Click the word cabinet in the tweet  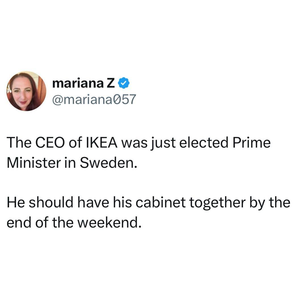point(161,202)
